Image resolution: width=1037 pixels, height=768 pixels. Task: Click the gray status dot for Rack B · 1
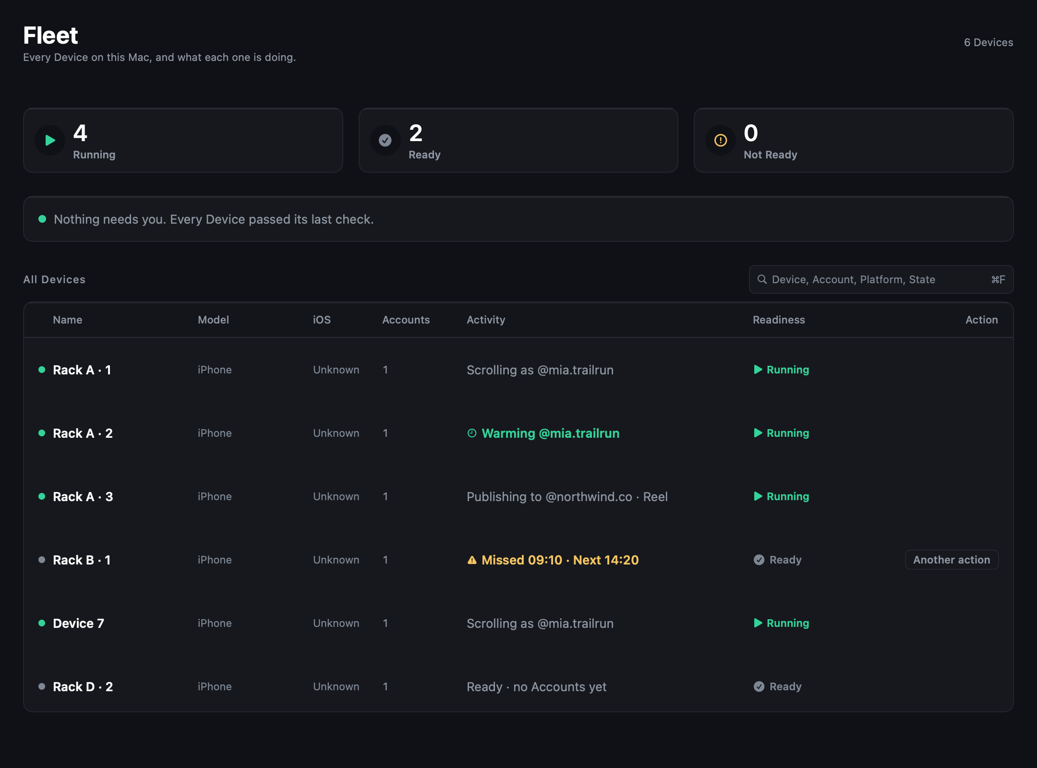(42, 560)
